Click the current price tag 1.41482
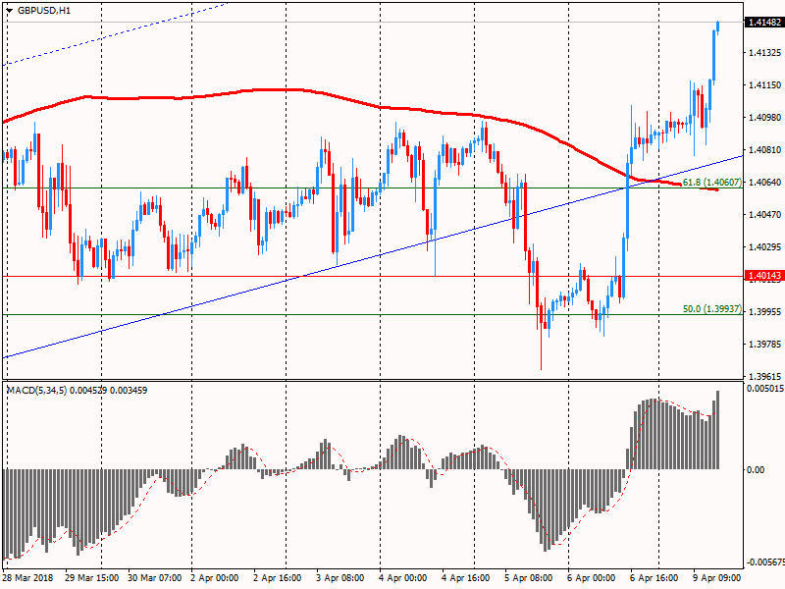The height and width of the screenshot is (589, 785). [x=764, y=22]
